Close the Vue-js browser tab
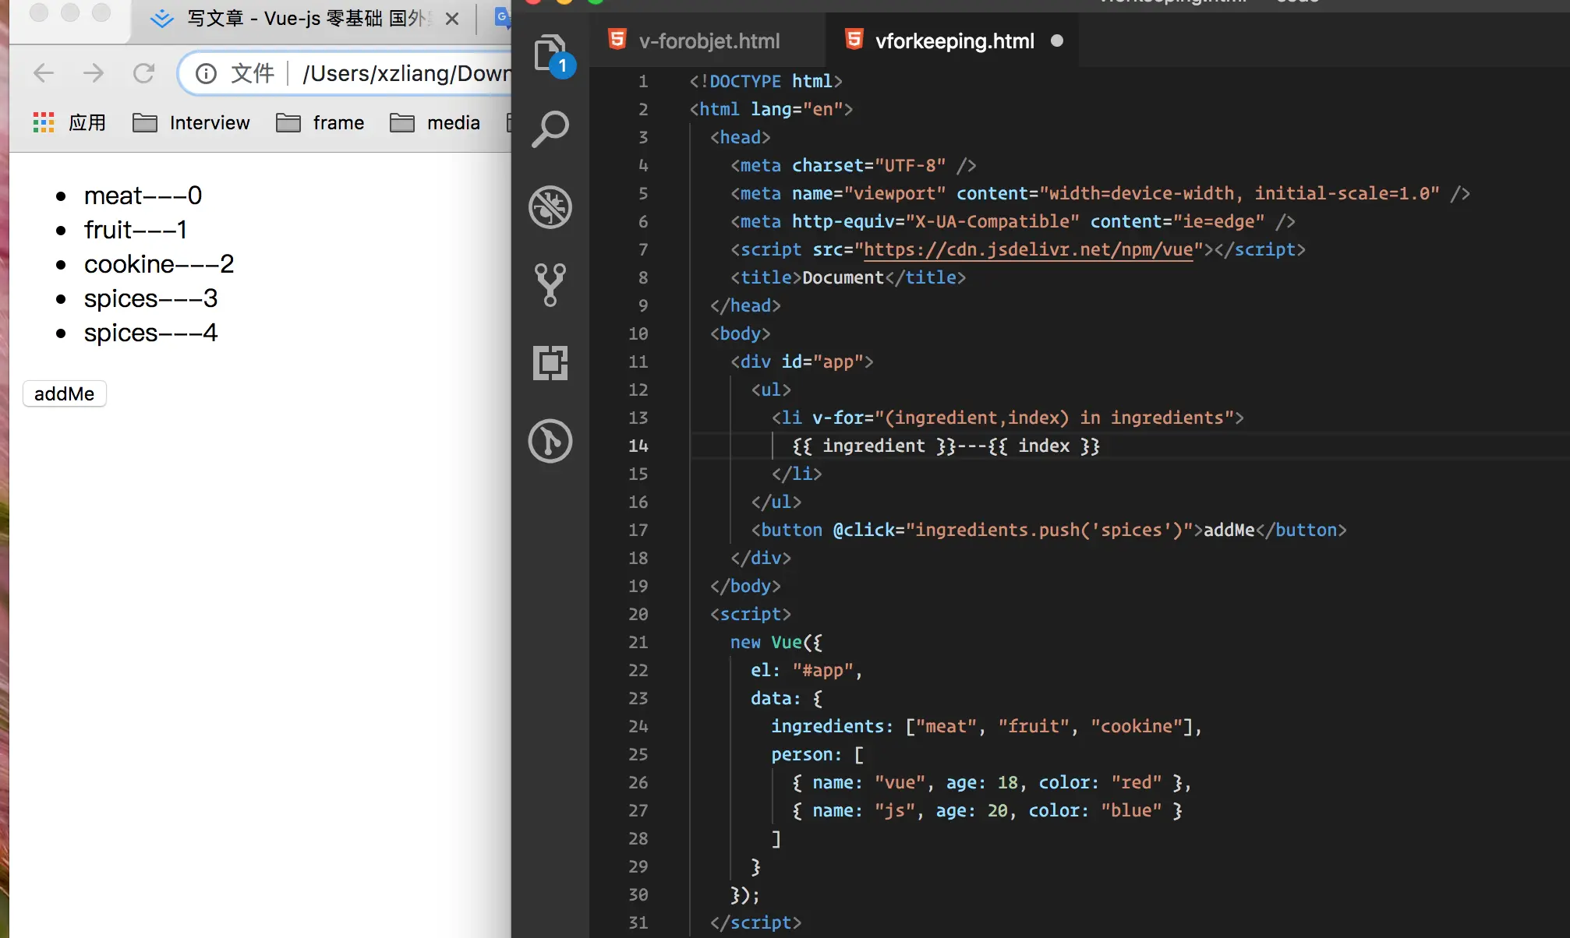1570x938 pixels. 452,19
